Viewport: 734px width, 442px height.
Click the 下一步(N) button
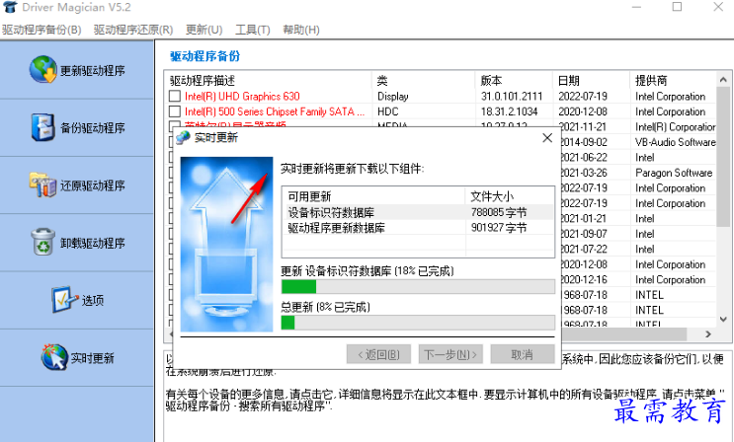tap(450, 354)
